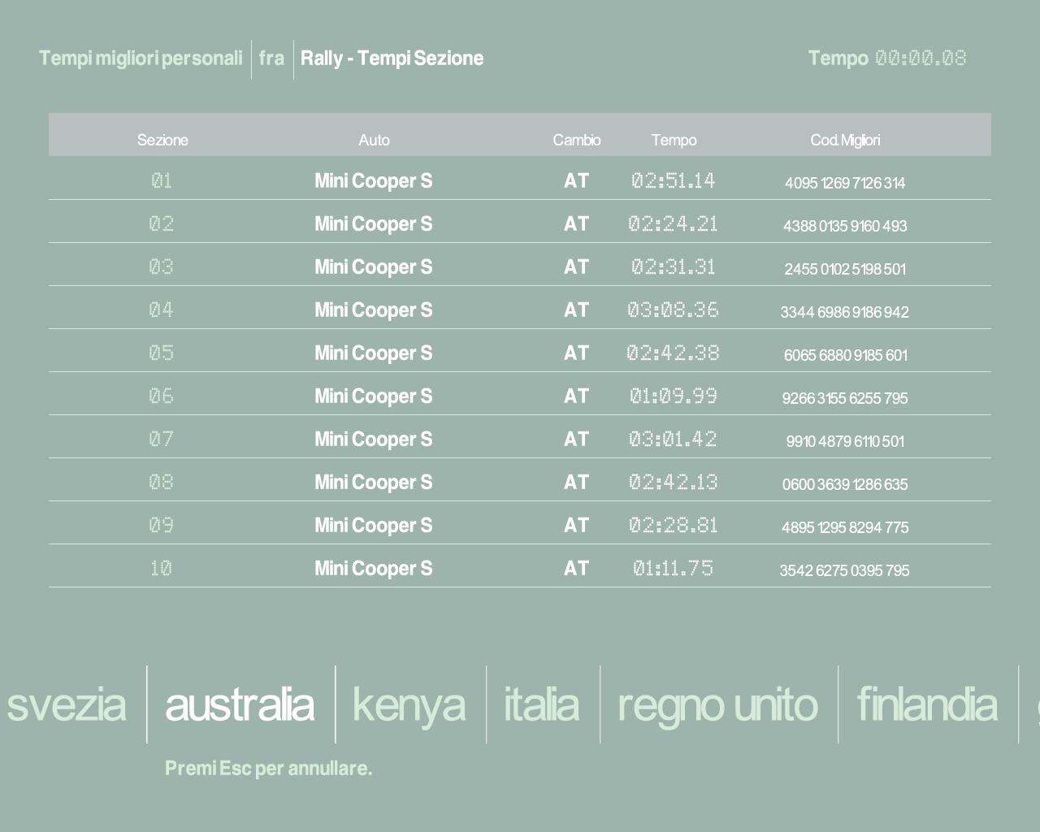The width and height of the screenshot is (1040, 832).
Task: Select the 01:09.99 time entry
Action: pos(673,396)
